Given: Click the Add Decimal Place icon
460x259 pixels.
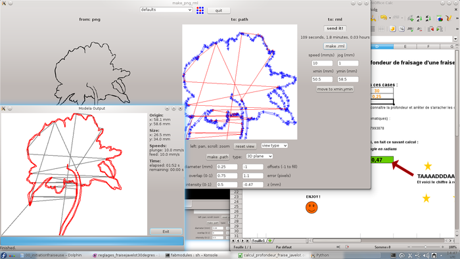Looking at the screenshot, I should point(411,29).
